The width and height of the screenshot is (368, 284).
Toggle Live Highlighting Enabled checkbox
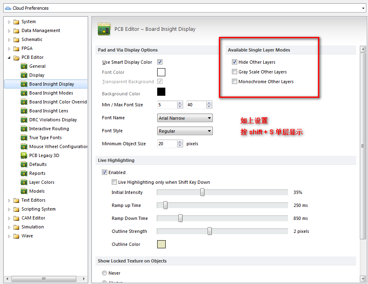pos(104,172)
